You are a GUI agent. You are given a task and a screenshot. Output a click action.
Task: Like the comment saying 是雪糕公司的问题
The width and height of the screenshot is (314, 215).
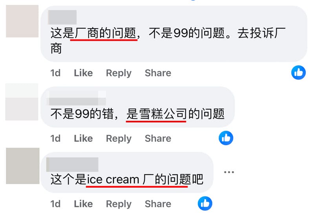(83, 138)
